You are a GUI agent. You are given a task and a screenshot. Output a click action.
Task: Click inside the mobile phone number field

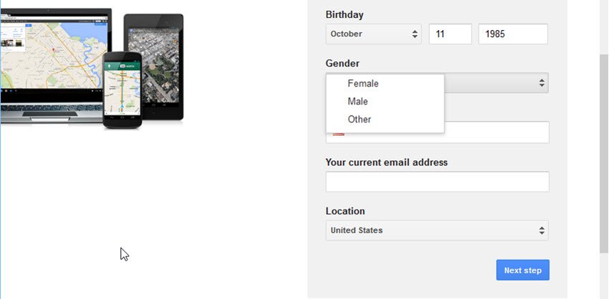(x=494, y=132)
